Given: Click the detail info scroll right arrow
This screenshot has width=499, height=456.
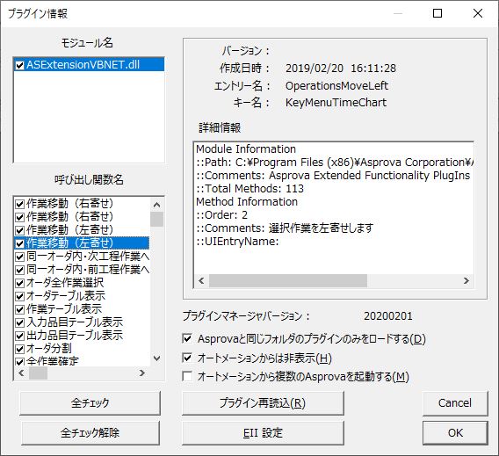Looking at the screenshot, I should 466,280.
